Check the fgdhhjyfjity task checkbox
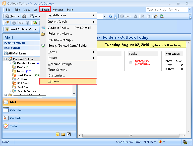 [131, 63]
